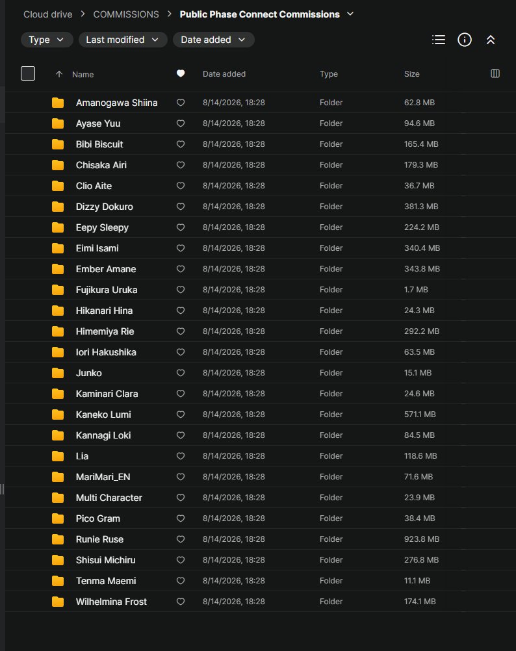Favorite the Amanogawa Shiina folder heart
The width and height of the screenshot is (516, 651).
pyautogui.click(x=181, y=103)
